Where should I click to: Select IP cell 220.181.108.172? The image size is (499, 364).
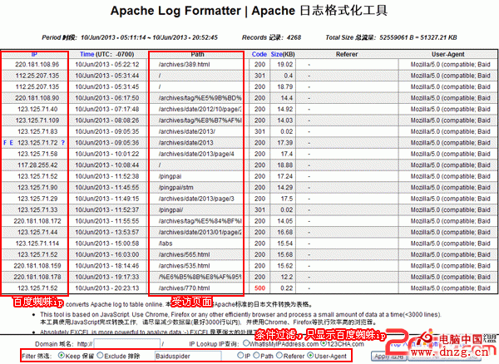click(x=37, y=221)
